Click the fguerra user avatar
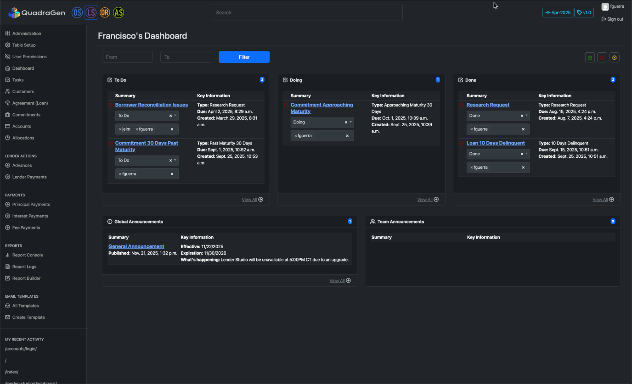Image resolution: width=632 pixels, height=384 pixels. (x=605, y=7)
